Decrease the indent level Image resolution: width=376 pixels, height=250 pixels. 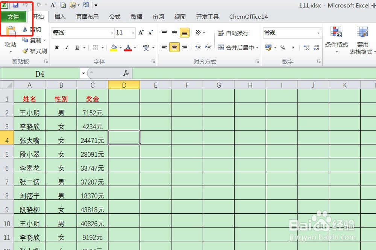pyautogui.click(x=198, y=47)
